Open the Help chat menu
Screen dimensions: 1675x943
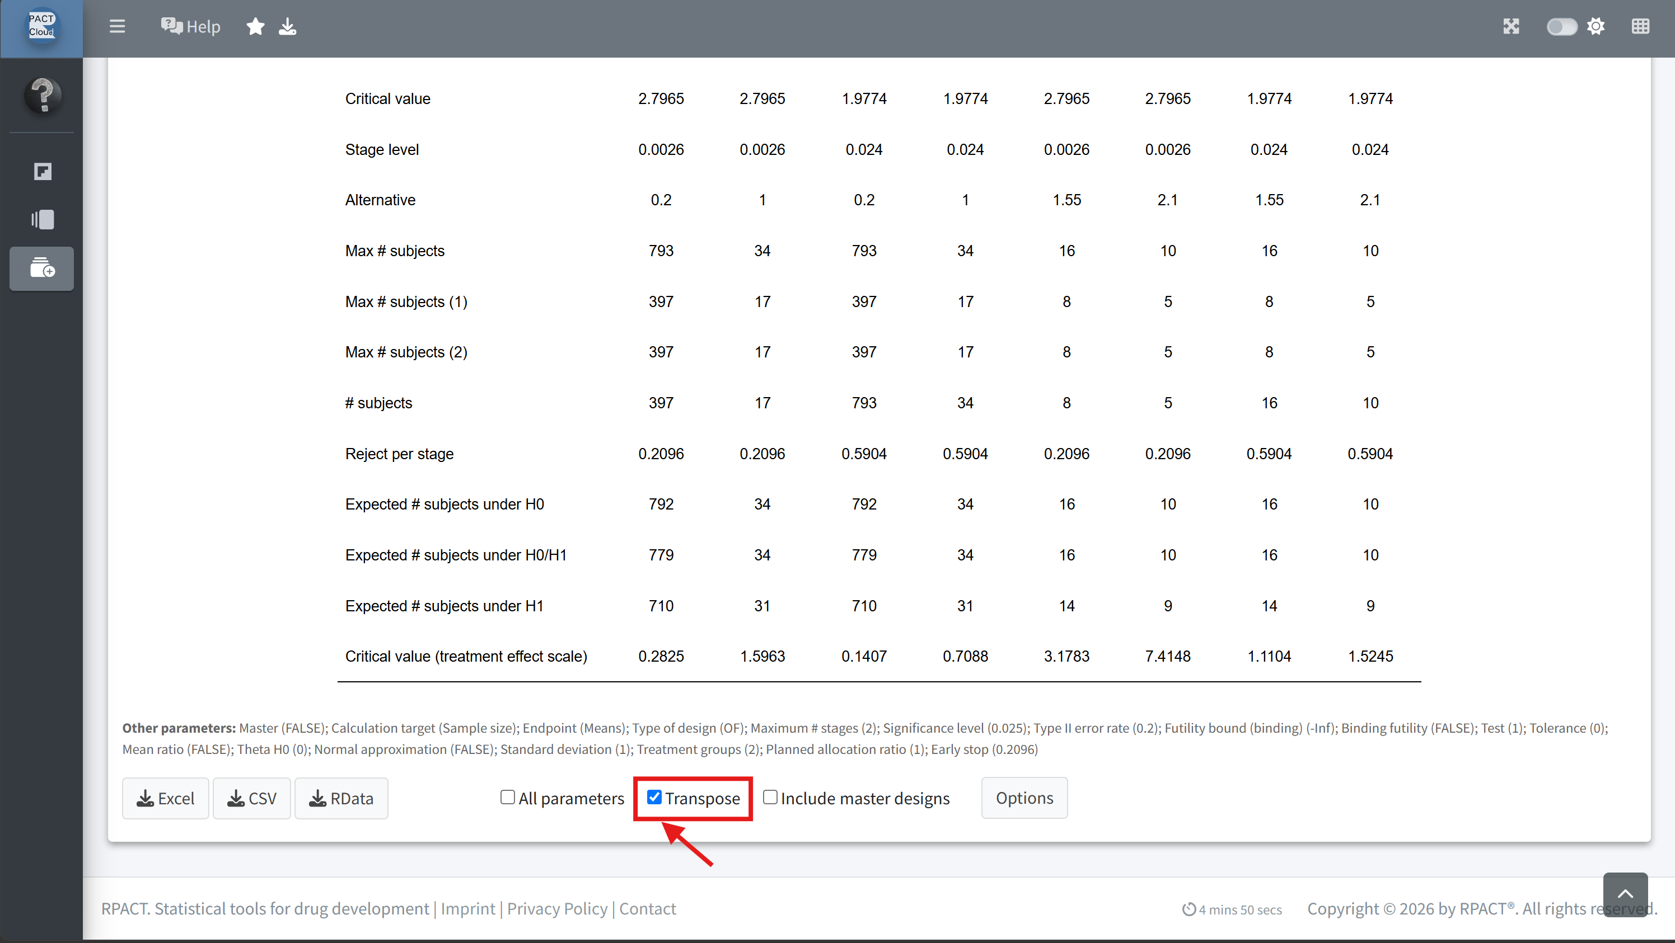pos(190,27)
